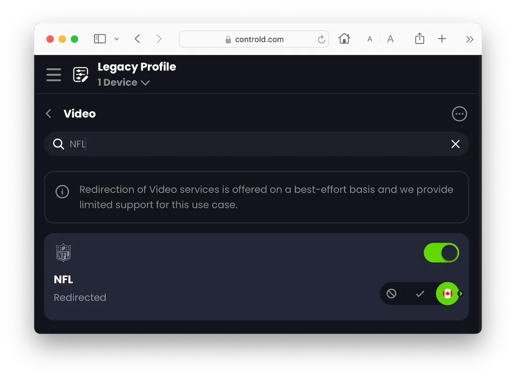Viewport: 516px width, 379px height.
Task: Click the yellow minimize window button
Action: pyautogui.click(x=62, y=39)
